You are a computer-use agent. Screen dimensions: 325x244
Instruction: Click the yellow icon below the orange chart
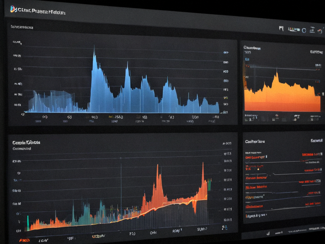[296, 119]
